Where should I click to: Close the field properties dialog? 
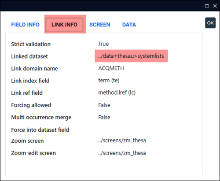[x=215, y=6]
